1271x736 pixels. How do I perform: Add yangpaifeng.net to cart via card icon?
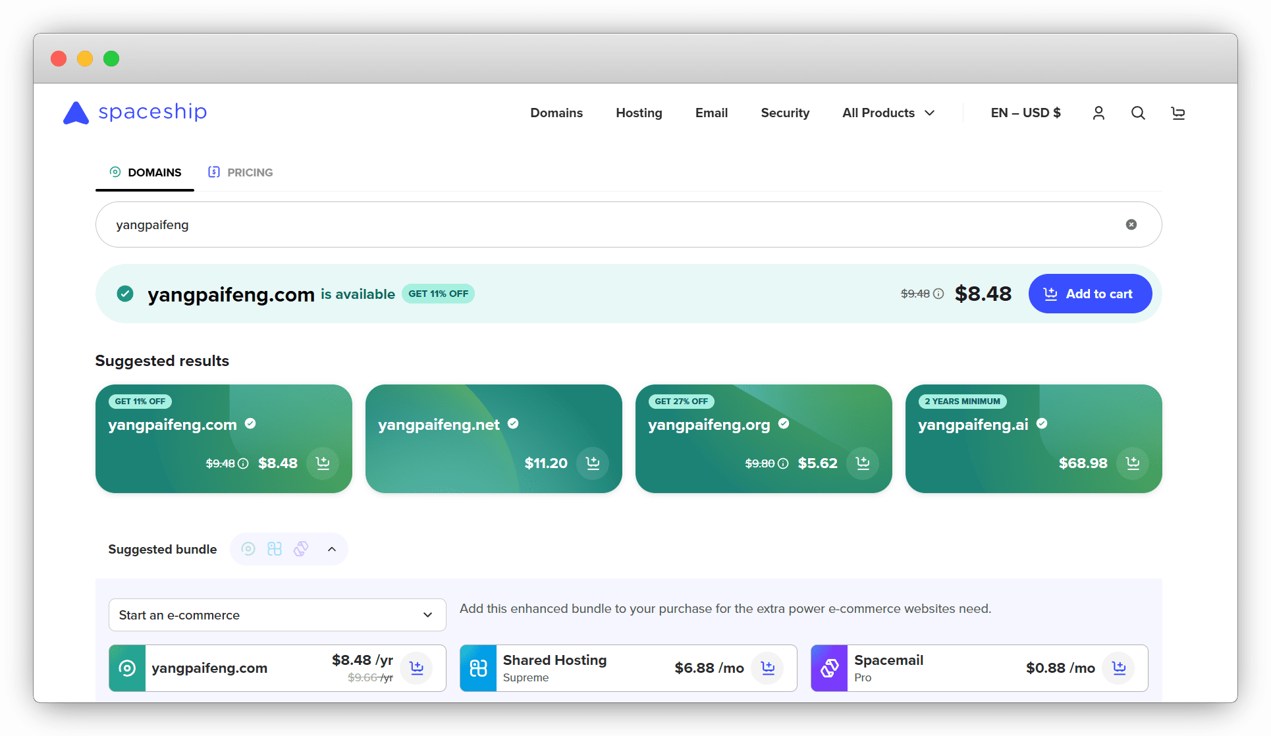tap(593, 463)
